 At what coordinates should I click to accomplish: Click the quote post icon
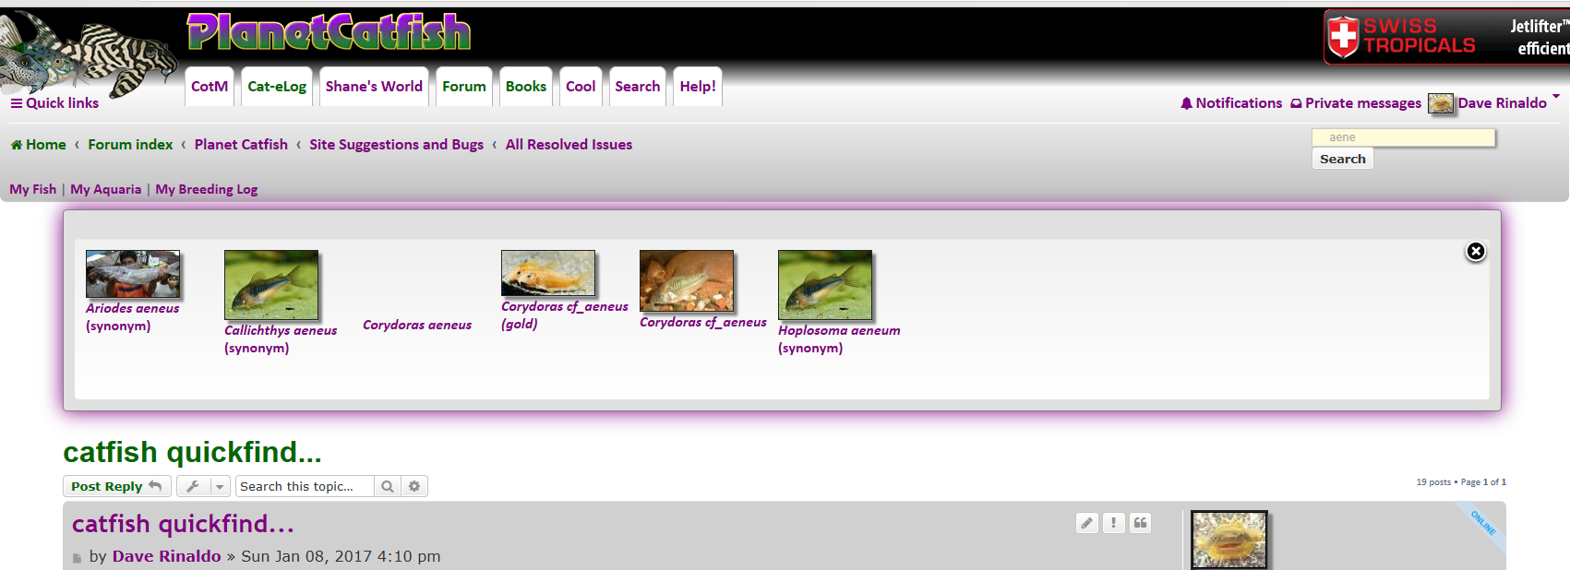point(1140,523)
